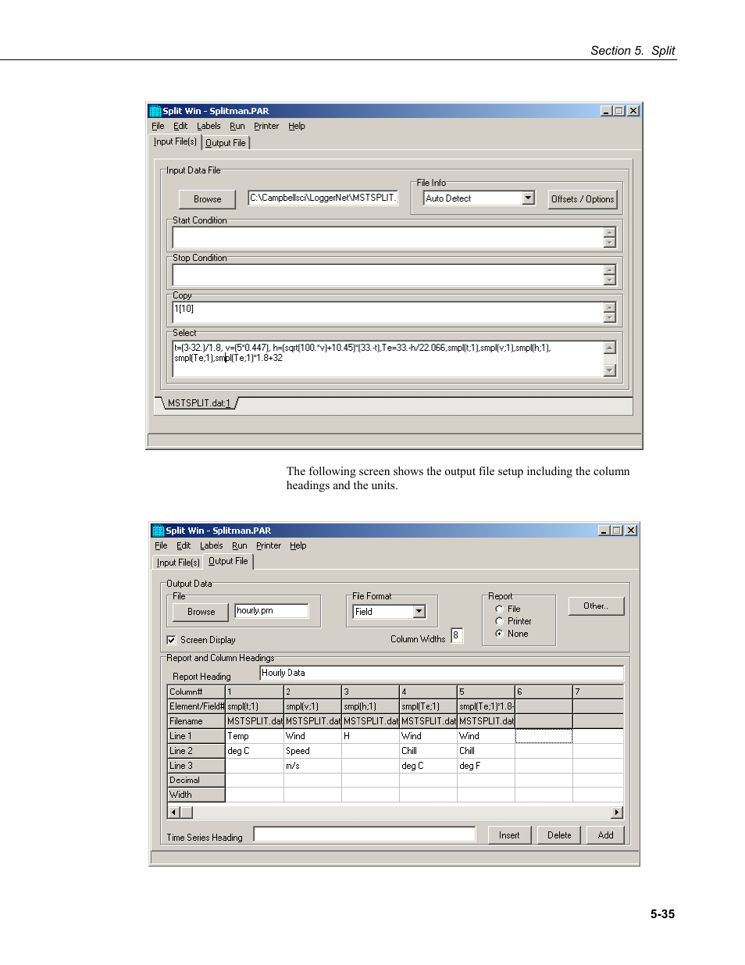Click inside the Stop Condition field
The image size is (745, 965).
pos(388,275)
